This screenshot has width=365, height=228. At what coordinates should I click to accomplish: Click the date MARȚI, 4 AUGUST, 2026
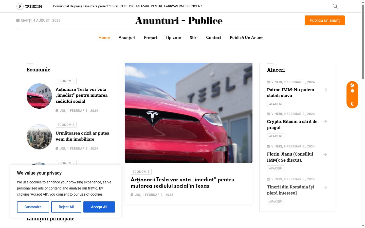41,21
